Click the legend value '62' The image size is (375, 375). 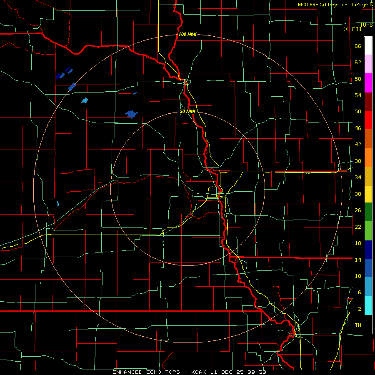[x=358, y=62]
